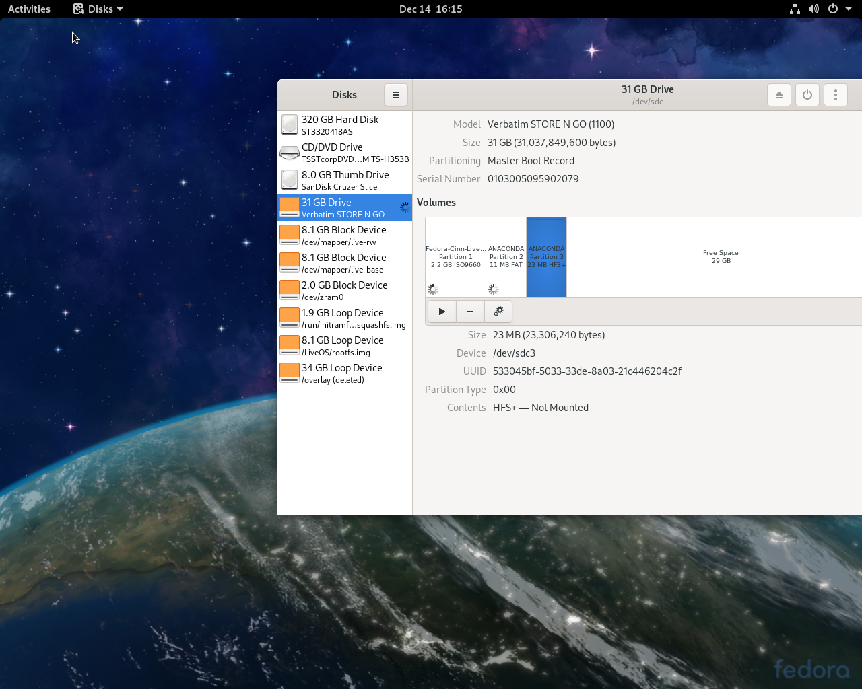
Task: Power off the 31 GB Drive
Action: point(807,95)
